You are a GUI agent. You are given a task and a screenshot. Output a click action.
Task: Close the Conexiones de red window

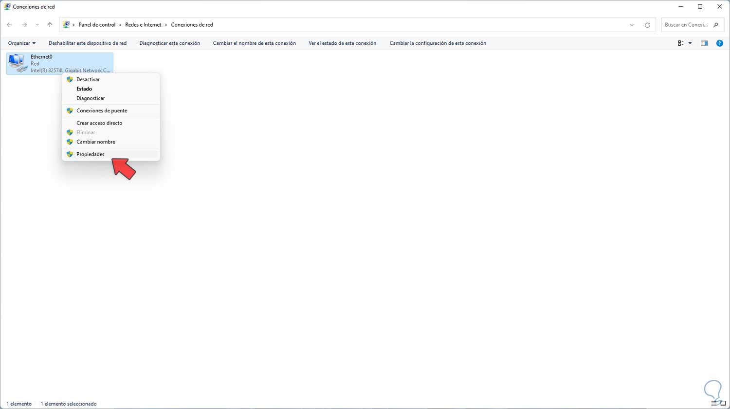click(x=720, y=7)
